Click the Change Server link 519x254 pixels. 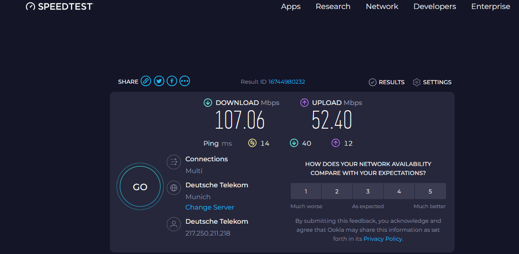[209, 207]
